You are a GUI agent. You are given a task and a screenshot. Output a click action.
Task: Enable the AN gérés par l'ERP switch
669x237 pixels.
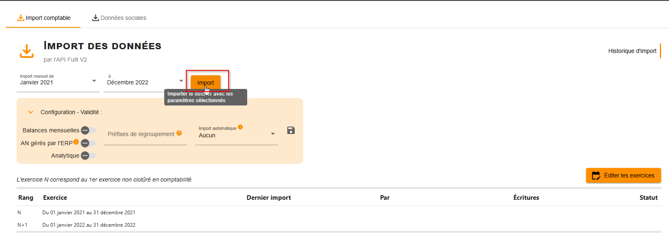tap(88, 143)
